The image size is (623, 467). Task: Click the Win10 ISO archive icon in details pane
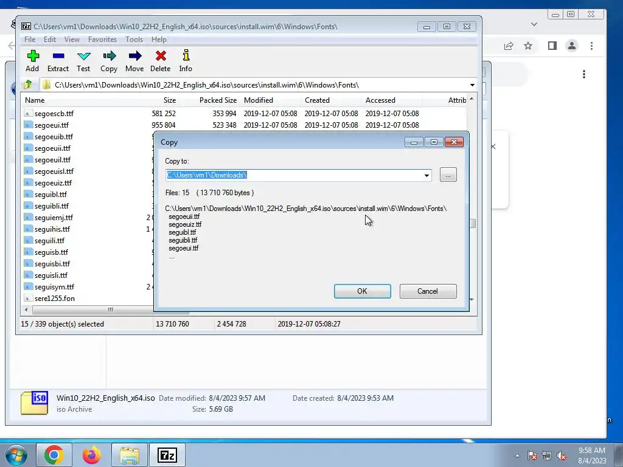click(34, 403)
